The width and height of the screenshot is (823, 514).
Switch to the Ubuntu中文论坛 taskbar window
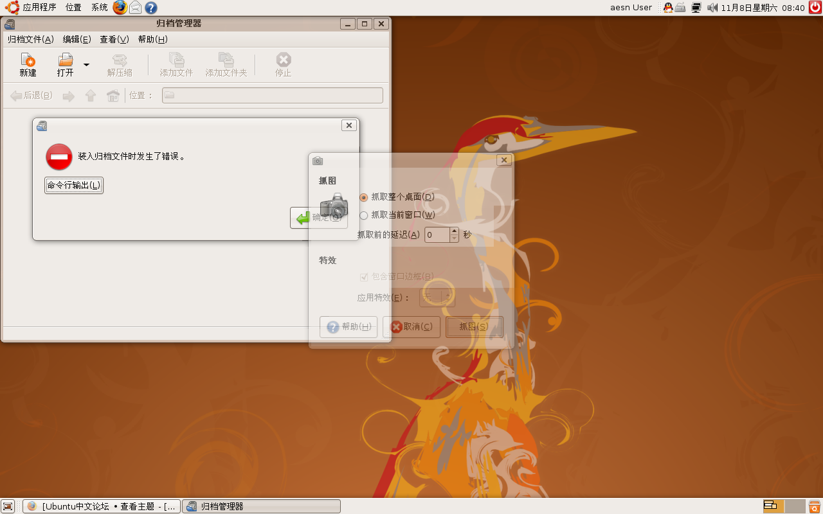[102, 506]
